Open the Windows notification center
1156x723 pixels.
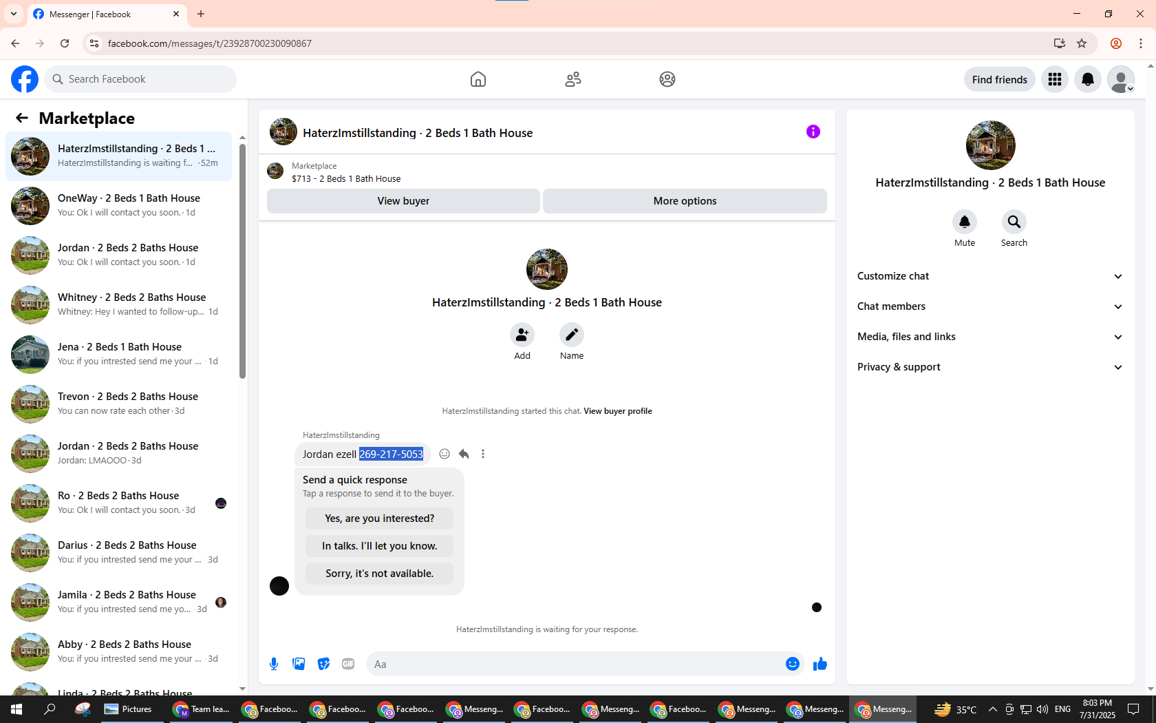coord(1133,709)
